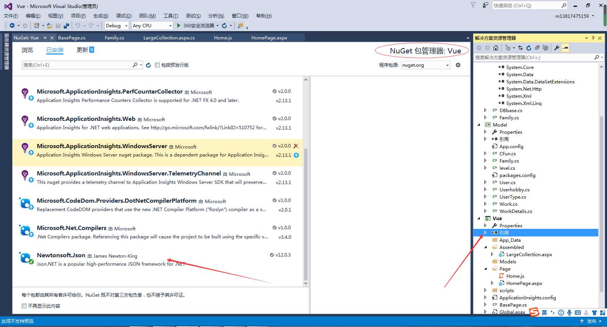This screenshot has height=327, width=607.
Task: Open the Any CPU platform dropdown
Action: (x=170, y=26)
